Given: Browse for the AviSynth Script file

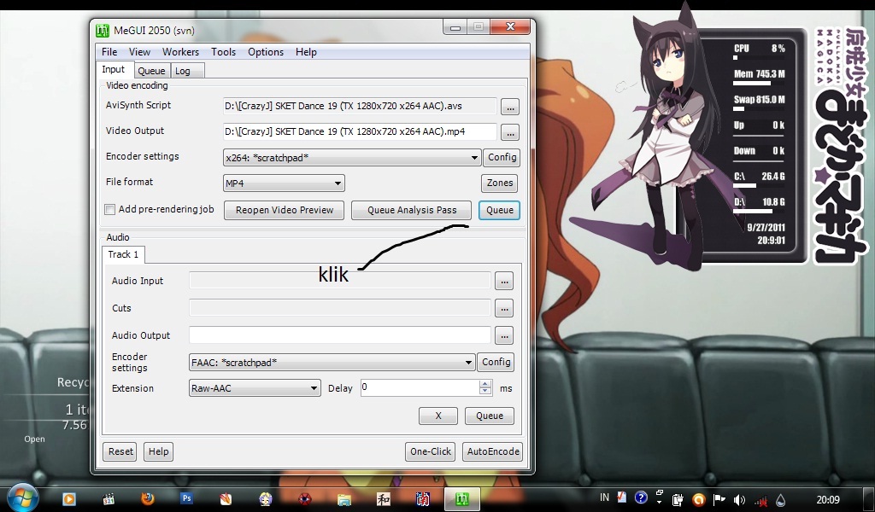Looking at the screenshot, I should click(509, 107).
